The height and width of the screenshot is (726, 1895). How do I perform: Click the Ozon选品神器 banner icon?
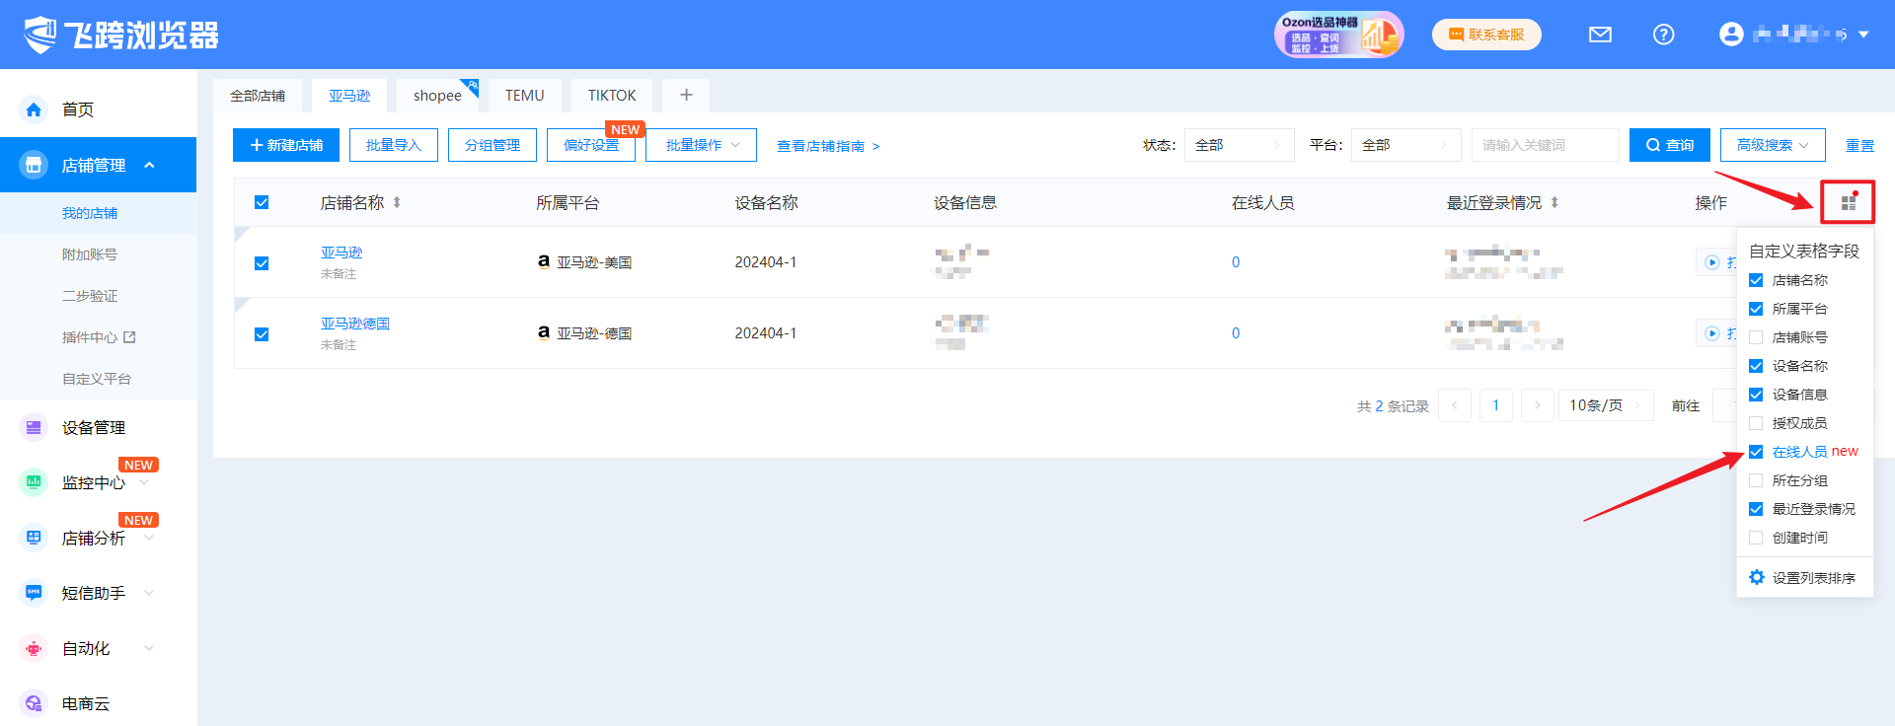click(x=1337, y=35)
